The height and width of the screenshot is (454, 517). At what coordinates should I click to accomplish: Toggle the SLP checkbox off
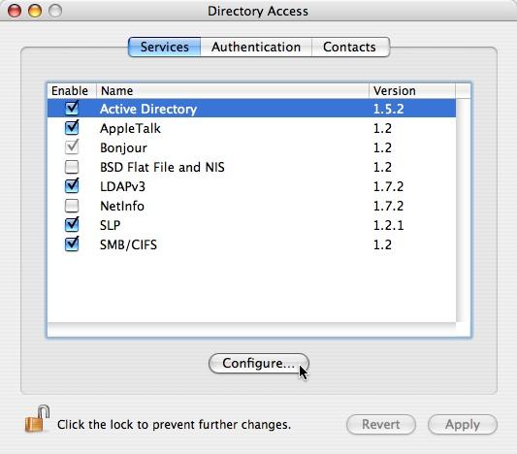click(72, 225)
